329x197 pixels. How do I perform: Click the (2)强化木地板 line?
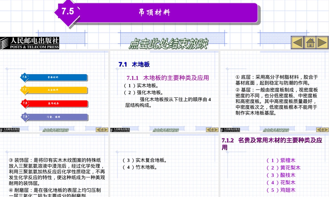(143, 93)
